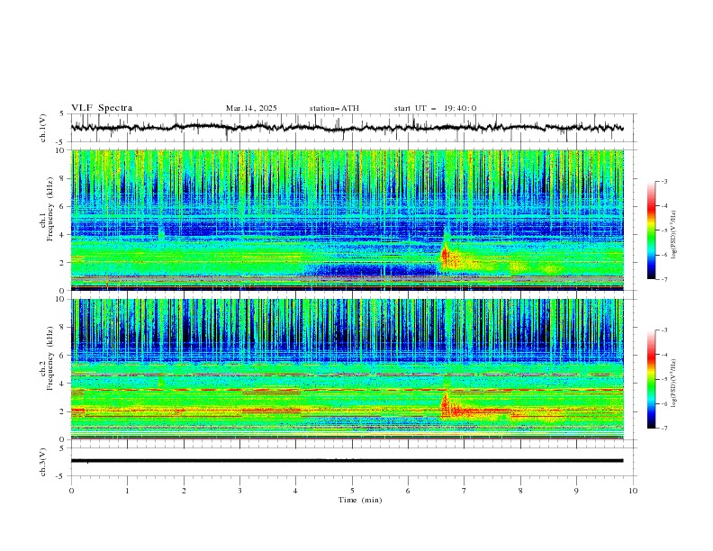
Task: Click the "-7" tick of upper color bar
Action: [663, 279]
